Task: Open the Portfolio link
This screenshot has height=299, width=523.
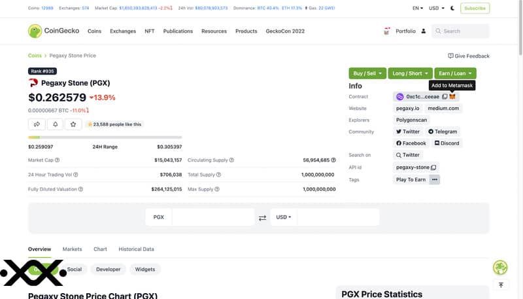Action: tap(405, 31)
